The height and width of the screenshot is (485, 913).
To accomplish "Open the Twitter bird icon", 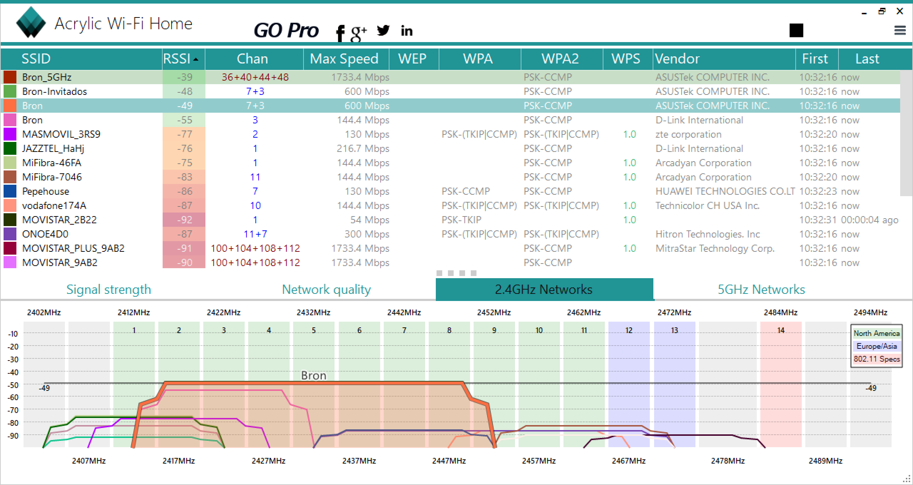I will click(383, 31).
